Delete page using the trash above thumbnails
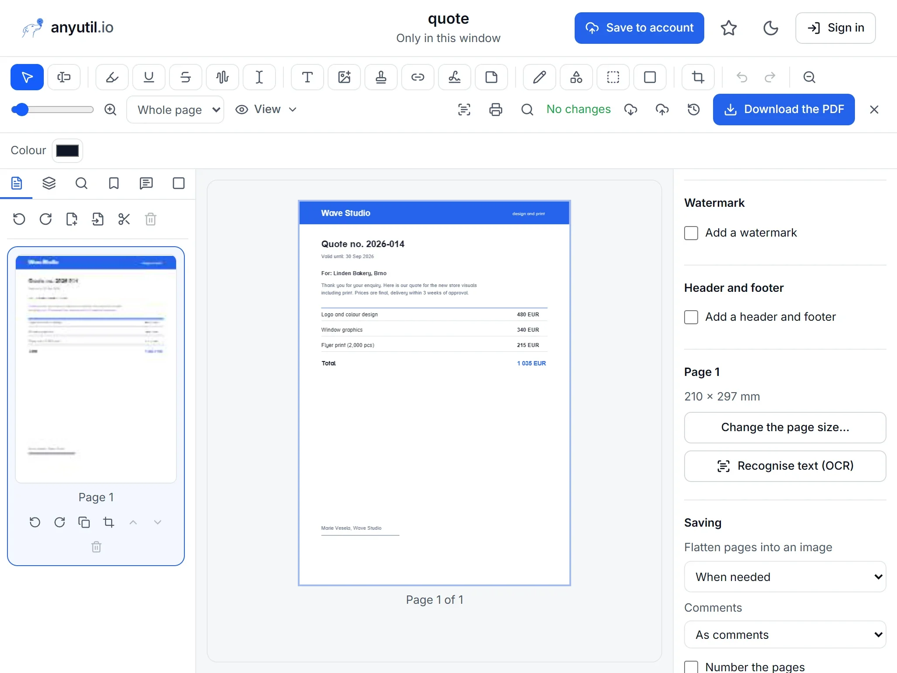The height and width of the screenshot is (673, 897). coord(151,219)
